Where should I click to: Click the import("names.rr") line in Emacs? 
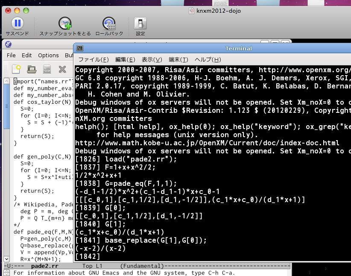point(44,81)
